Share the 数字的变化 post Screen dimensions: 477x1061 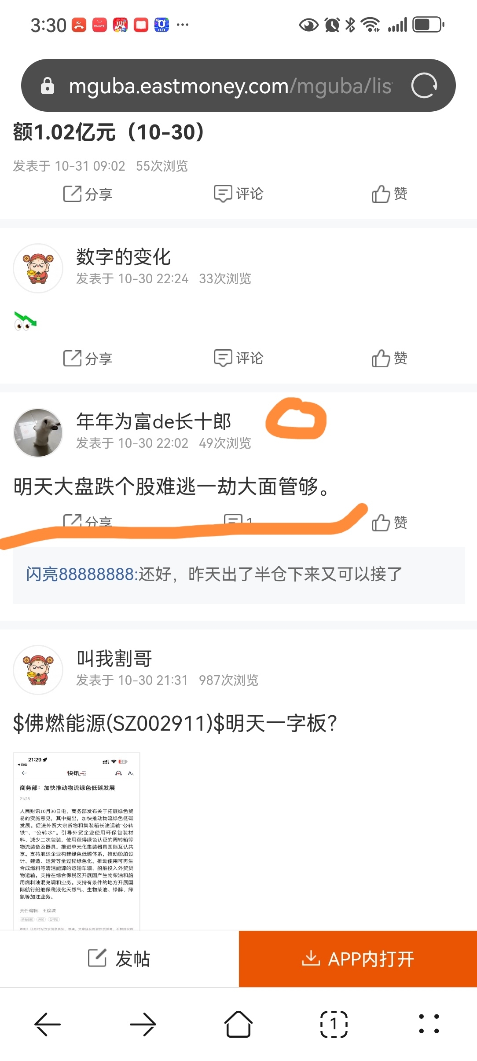click(88, 359)
